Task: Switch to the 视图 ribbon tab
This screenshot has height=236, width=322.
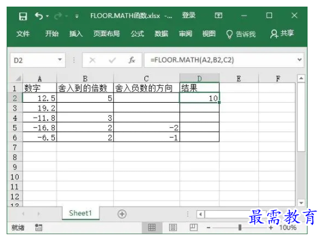Action: coord(209,34)
